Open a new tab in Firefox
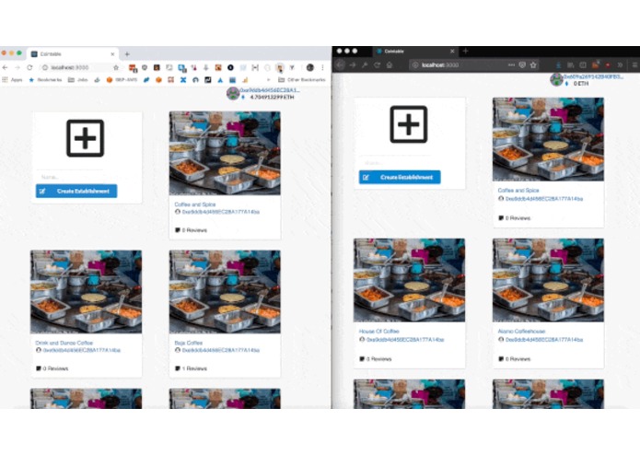 pos(465,52)
